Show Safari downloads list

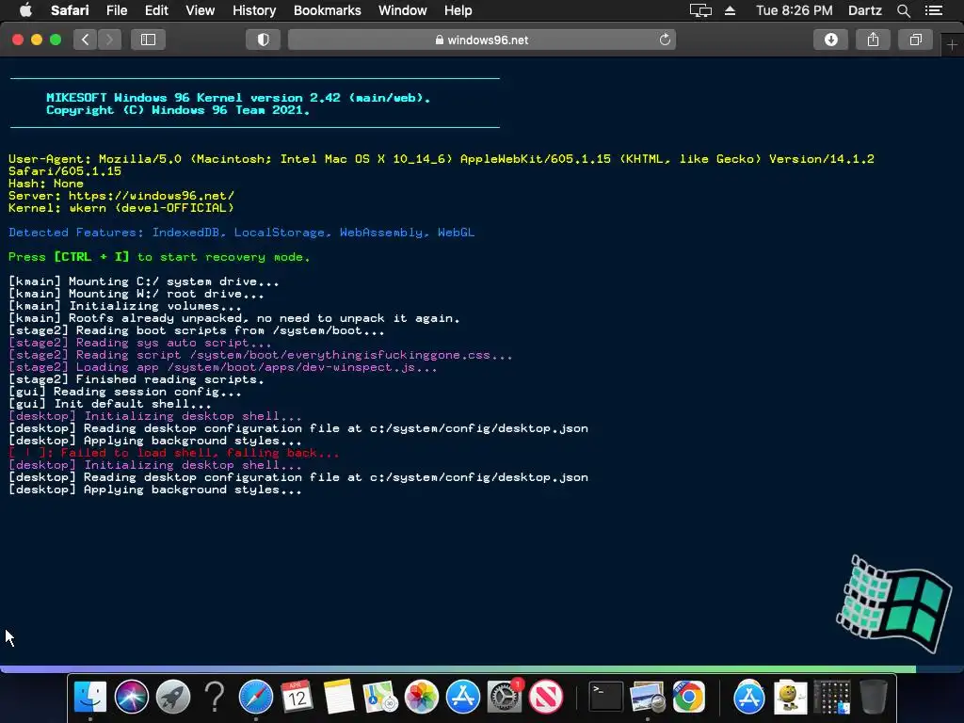click(x=830, y=40)
